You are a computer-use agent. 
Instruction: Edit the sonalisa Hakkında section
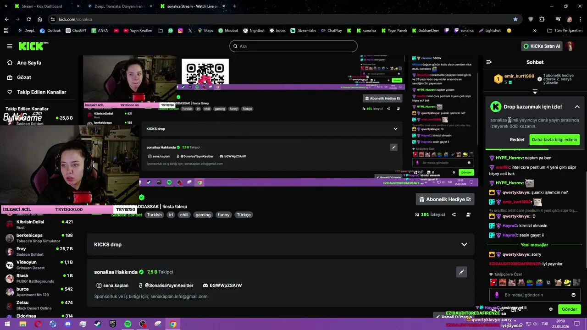(461, 272)
